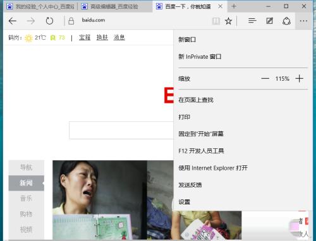The image size is (316, 241).
Task: Open the crying woman news photo
Action: pyautogui.click(x=113, y=200)
